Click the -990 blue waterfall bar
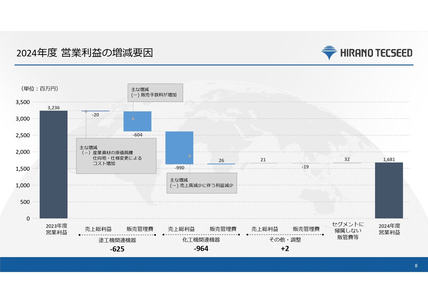This screenshot has height=303, width=428. pos(179,148)
